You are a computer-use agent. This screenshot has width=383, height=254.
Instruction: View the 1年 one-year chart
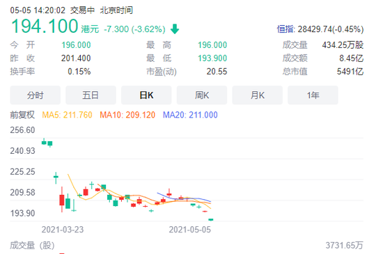[x=313, y=95]
